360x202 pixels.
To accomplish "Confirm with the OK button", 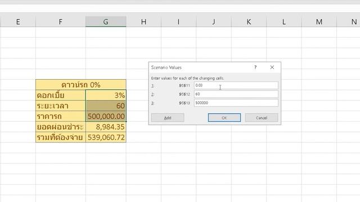I will pos(224,118).
